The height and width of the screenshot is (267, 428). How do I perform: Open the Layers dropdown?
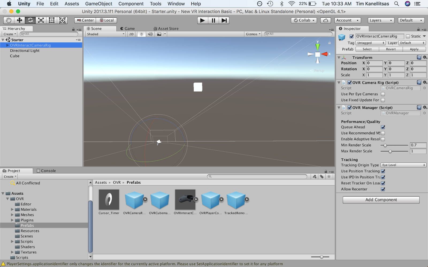(381, 20)
